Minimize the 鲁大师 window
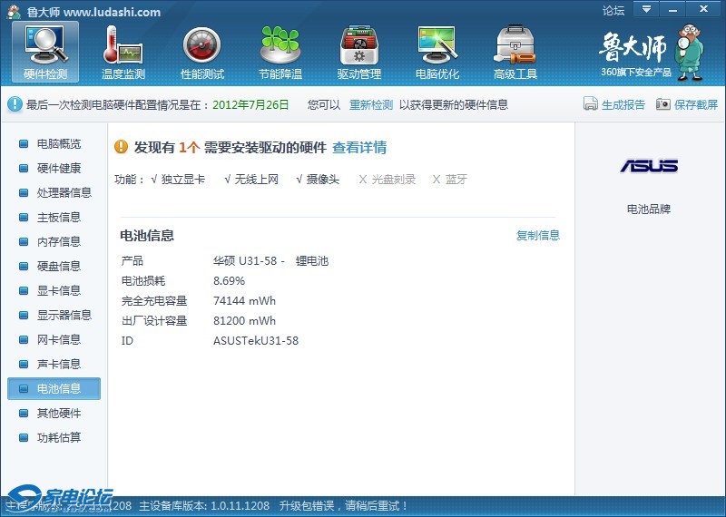The width and height of the screenshot is (726, 517). [x=672, y=9]
